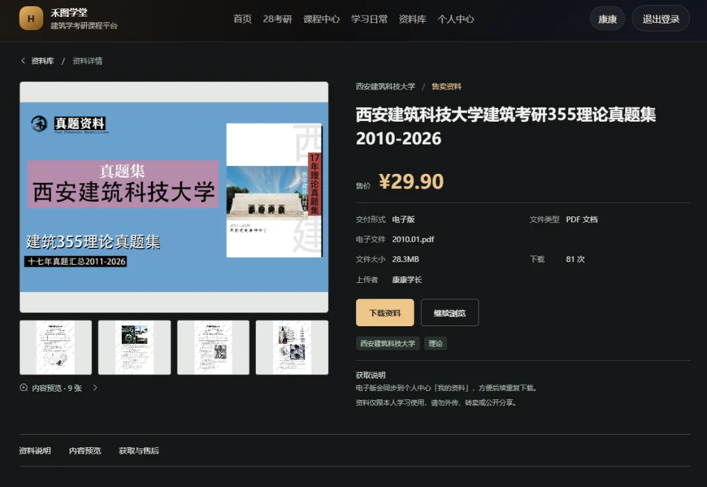Click the 禾图学堂 site name
The image size is (707, 487).
click(69, 12)
